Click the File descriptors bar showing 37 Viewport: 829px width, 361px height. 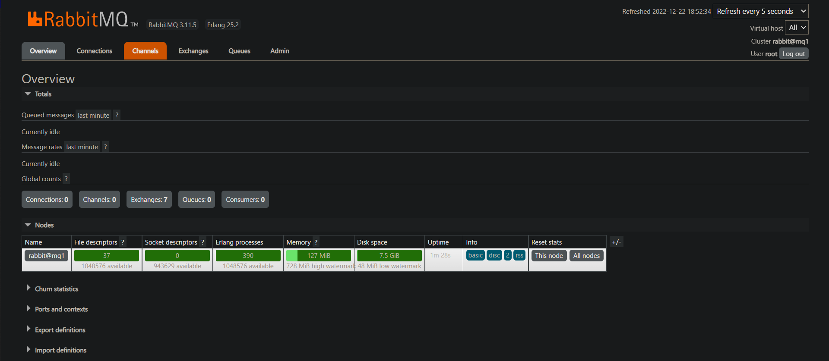point(107,255)
